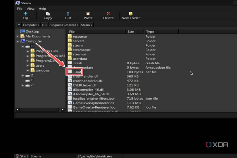Click the Steam breadcrumb segment
This screenshot has width=237, height=158.
click(x=86, y=25)
